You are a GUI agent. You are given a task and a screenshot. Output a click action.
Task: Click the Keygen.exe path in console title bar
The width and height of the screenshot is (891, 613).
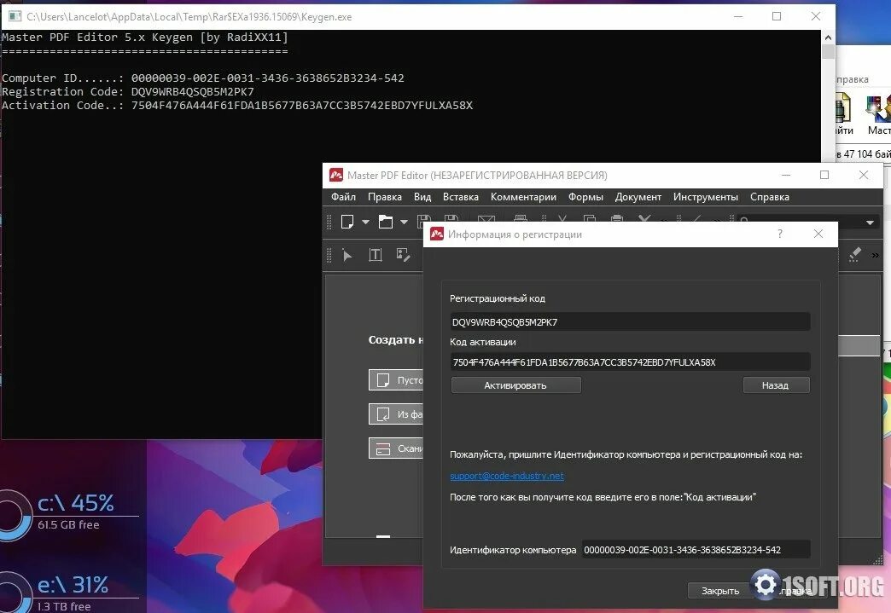coord(189,17)
